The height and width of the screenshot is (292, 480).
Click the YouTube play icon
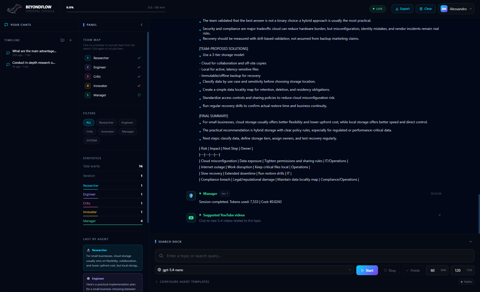pos(191,218)
